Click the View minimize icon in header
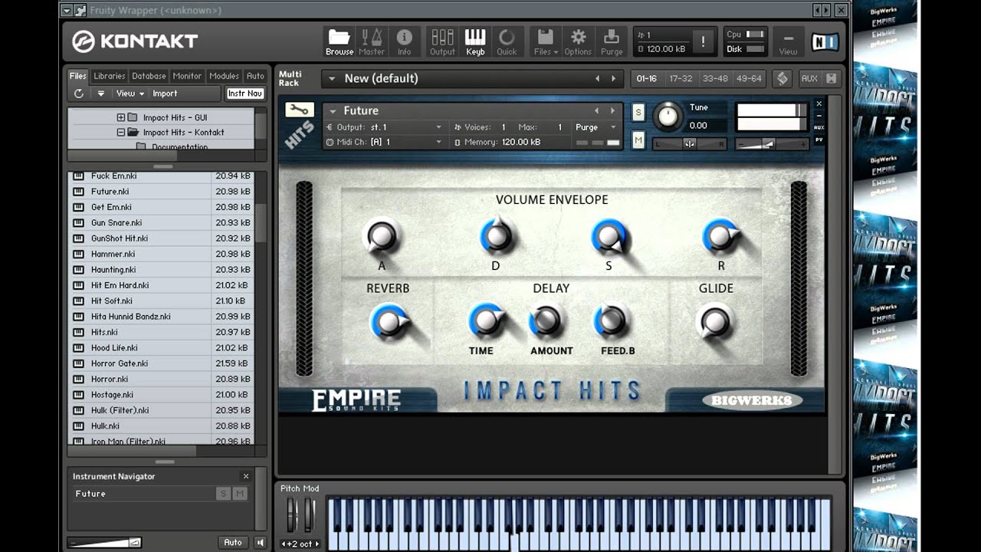This screenshot has height=552, width=981. coord(788,41)
